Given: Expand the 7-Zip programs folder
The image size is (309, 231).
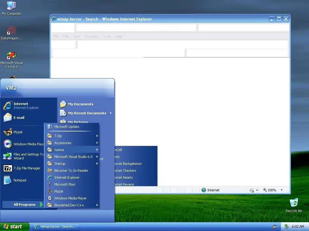Looking at the screenshot, I should click(x=72, y=136).
